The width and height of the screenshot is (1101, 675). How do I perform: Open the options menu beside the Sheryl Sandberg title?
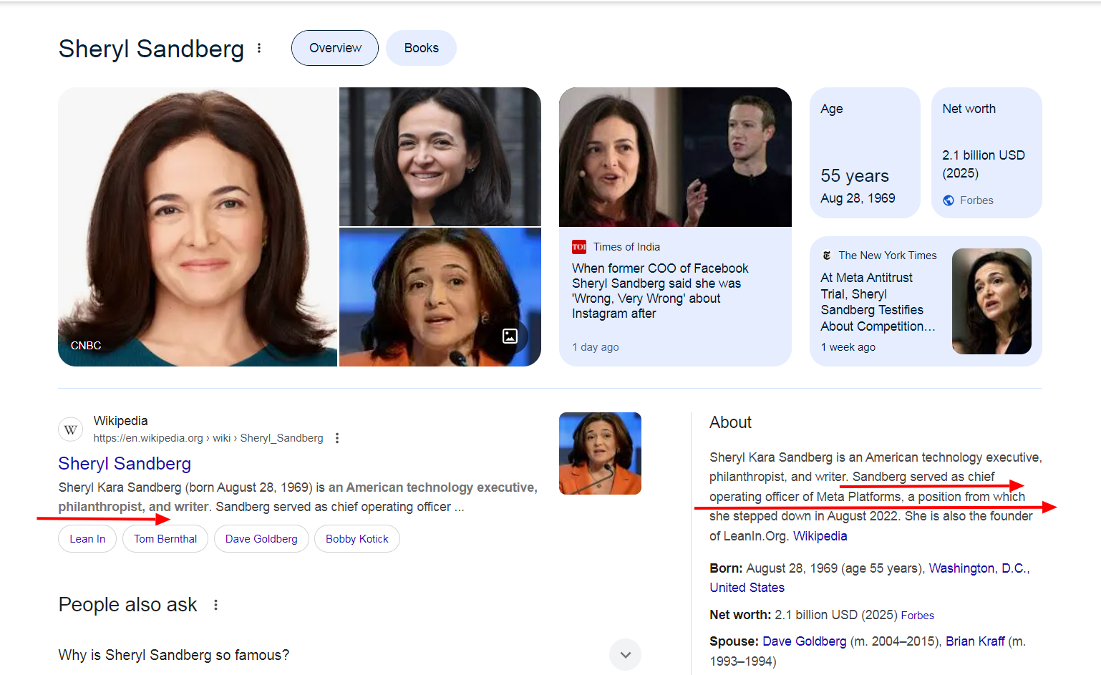pos(259,48)
